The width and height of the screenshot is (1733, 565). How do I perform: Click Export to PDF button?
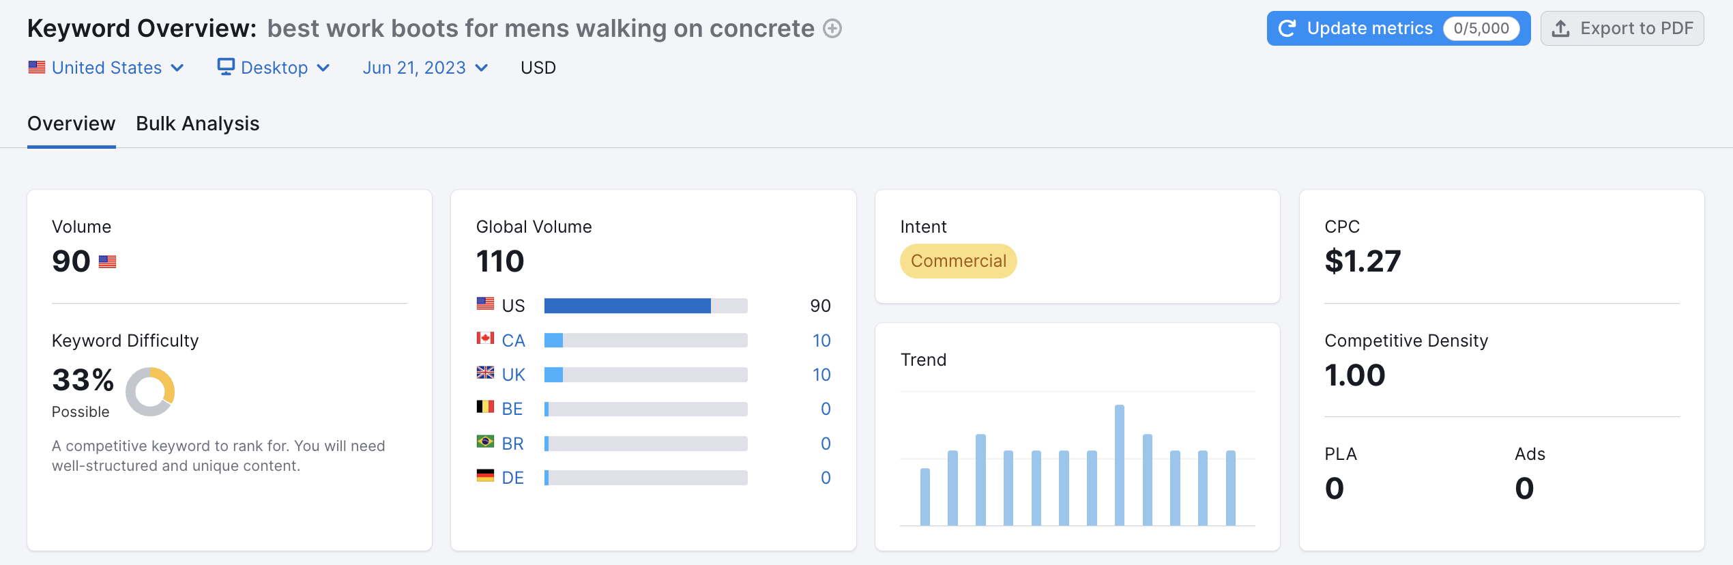[1622, 29]
